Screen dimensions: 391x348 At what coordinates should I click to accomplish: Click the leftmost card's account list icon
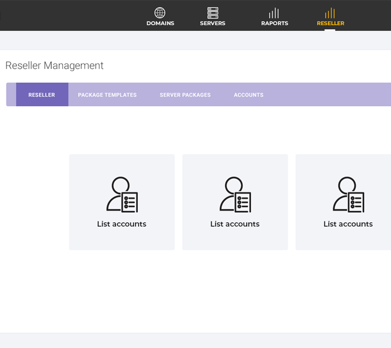coord(122,195)
